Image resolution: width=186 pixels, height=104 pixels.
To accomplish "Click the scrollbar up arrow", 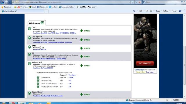I will coord(184,15).
